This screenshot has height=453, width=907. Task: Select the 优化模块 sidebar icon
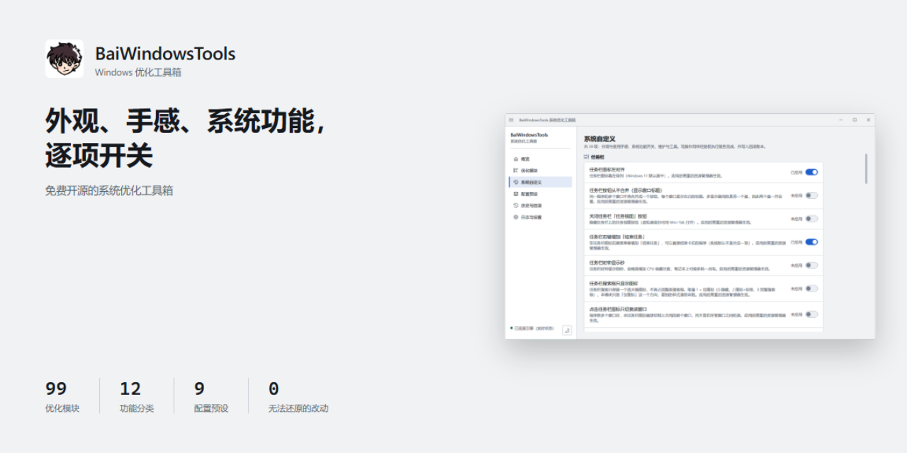(x=516, y=171)
